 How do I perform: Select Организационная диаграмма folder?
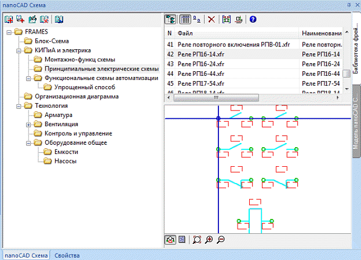pos(76,96)
